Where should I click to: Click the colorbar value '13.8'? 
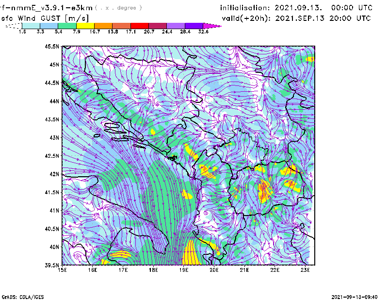pos(113,32)
